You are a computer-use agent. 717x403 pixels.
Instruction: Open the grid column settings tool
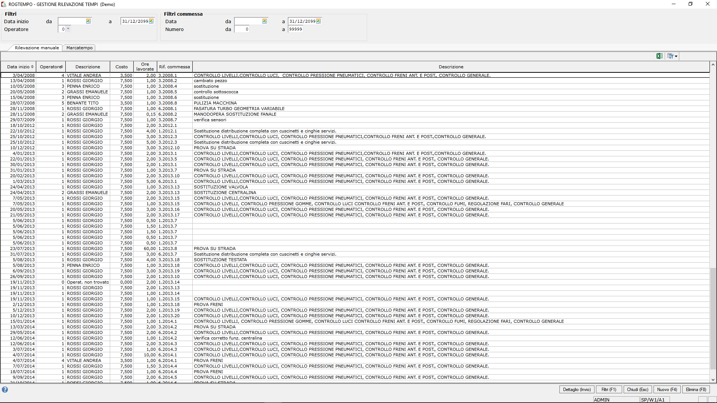pos(670,56)
